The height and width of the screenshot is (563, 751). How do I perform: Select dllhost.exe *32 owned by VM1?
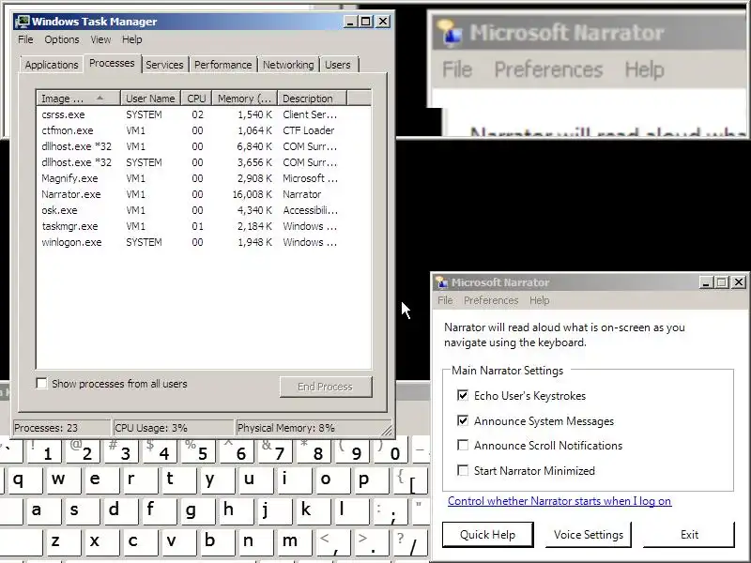(x=204, y=146)
